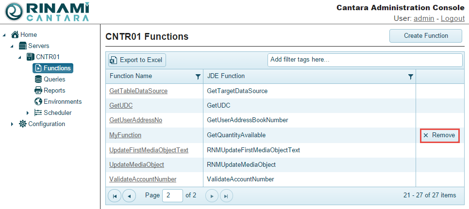
Task: Go to the next page of results
Action: [212, 196]
